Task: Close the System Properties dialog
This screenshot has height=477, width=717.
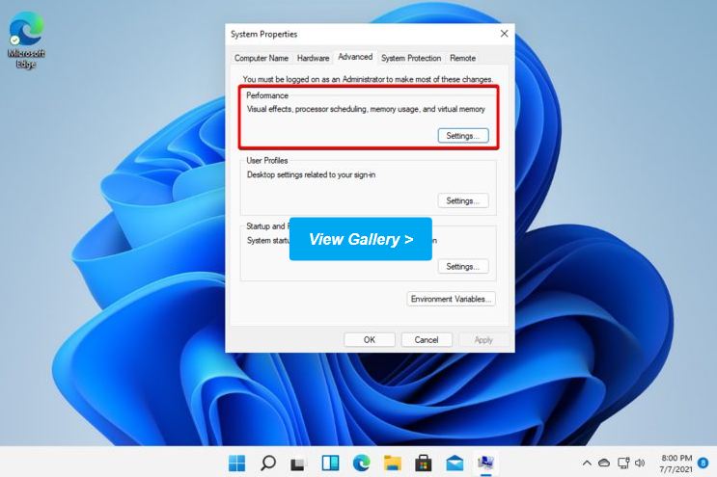Action: tap(504, 34)
